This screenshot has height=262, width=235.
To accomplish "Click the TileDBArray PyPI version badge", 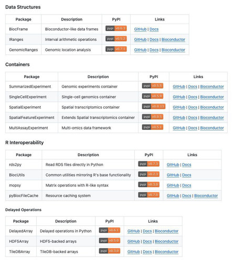I will 110,251.
